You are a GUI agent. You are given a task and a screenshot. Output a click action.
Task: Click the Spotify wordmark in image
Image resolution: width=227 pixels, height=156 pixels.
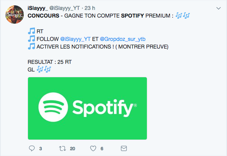105,108
